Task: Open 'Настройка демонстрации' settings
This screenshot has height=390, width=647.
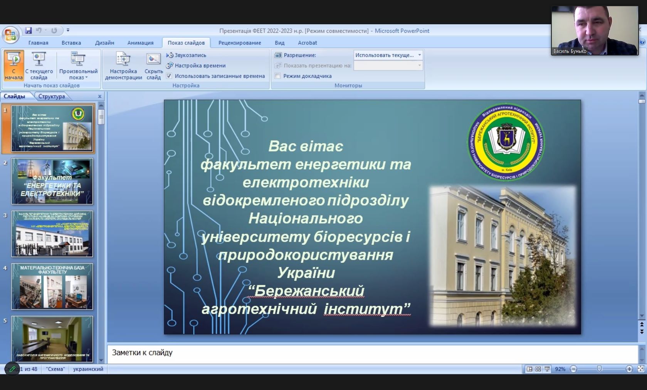Action: (x=123, y=66)
